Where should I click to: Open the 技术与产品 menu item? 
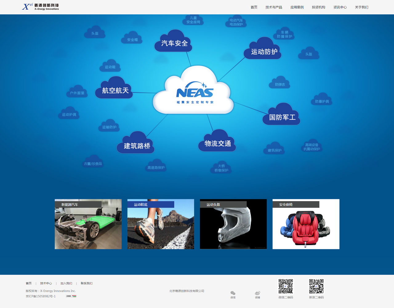point(274,7)
